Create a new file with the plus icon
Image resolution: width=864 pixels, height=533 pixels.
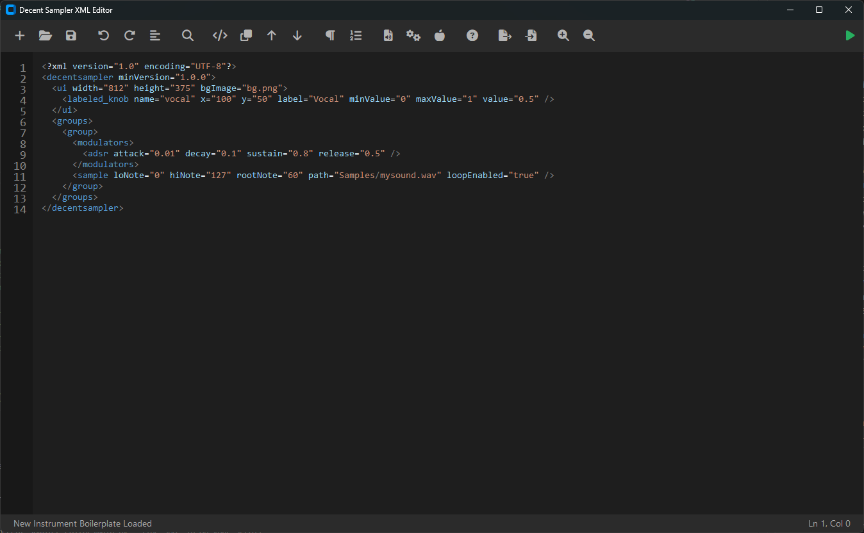[x=20, y=36]
